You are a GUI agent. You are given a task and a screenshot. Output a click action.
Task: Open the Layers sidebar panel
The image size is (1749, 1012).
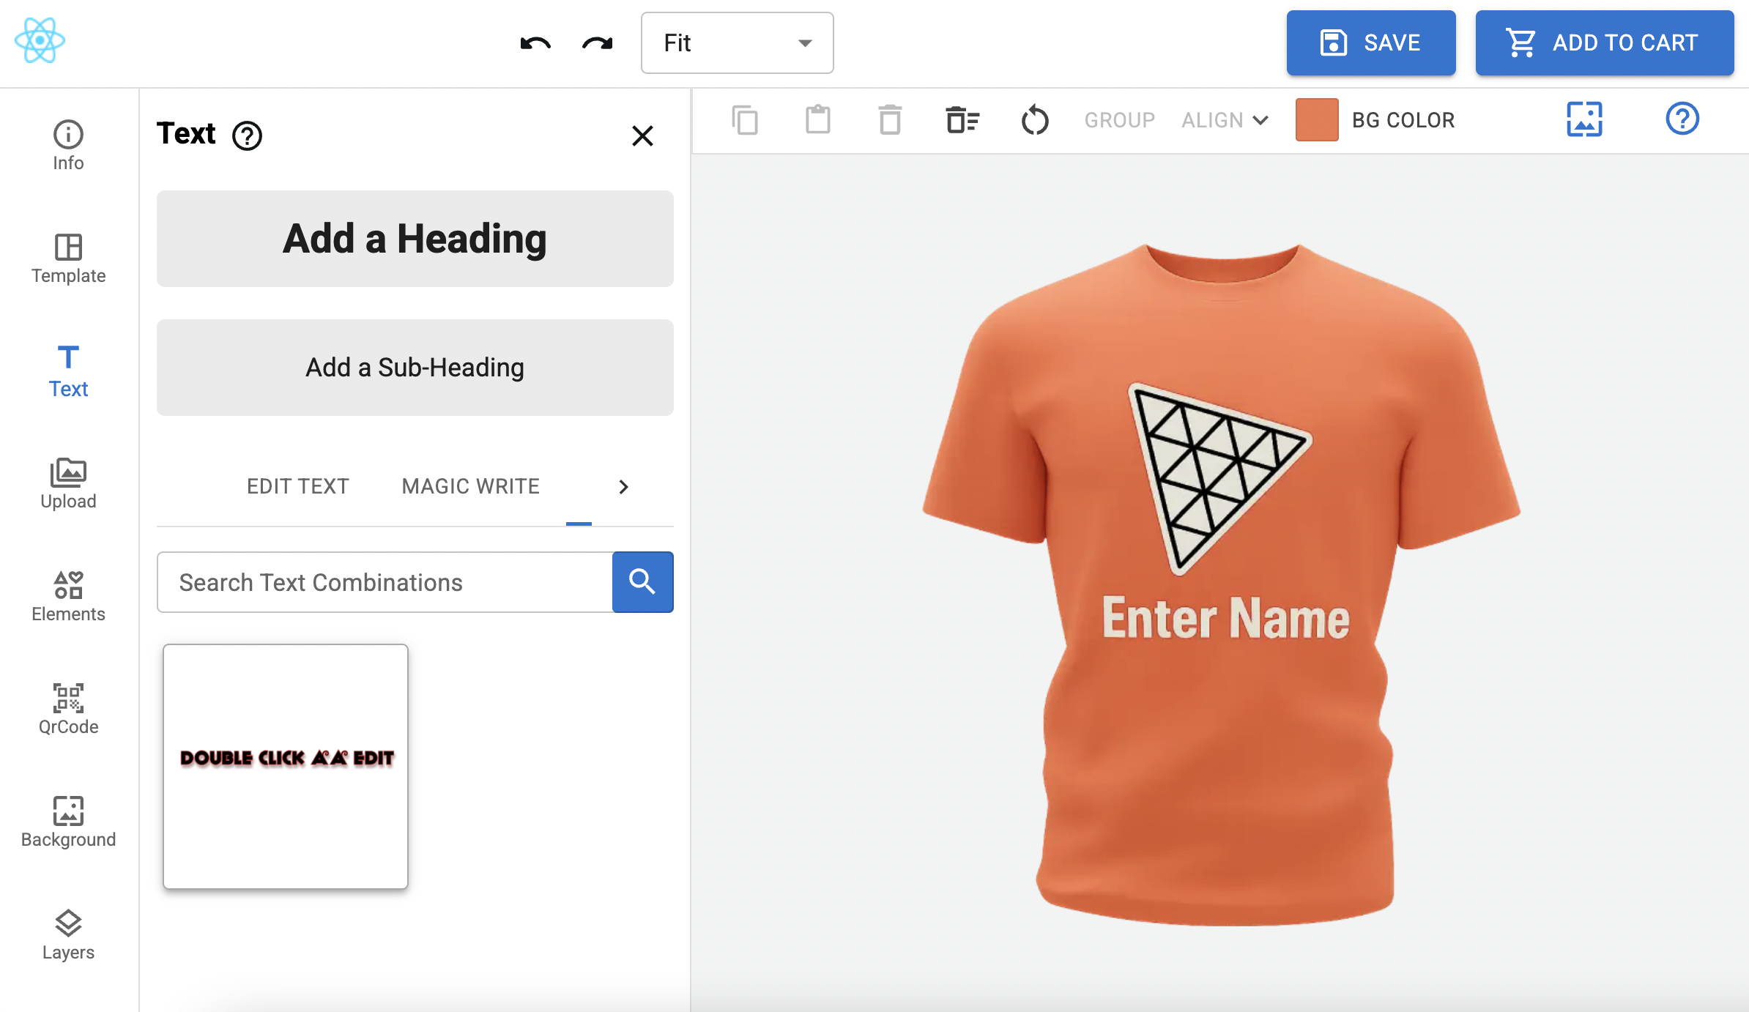[x=68, y=934]
